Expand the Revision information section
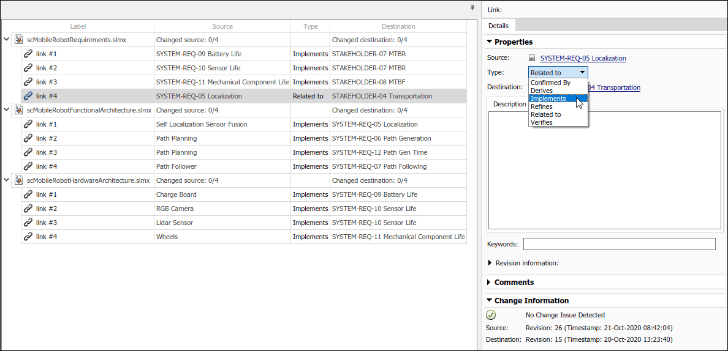This screenshot has width=728, height=351. (490, 263)
